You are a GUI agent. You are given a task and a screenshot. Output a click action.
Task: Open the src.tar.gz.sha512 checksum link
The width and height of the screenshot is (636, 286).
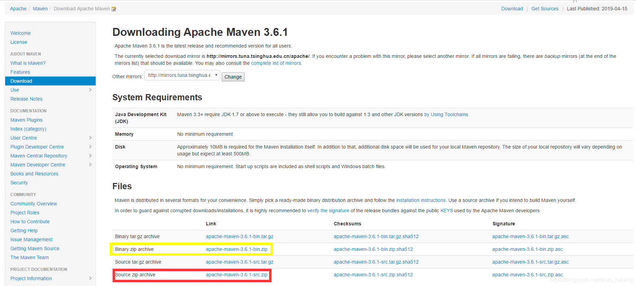376,262
